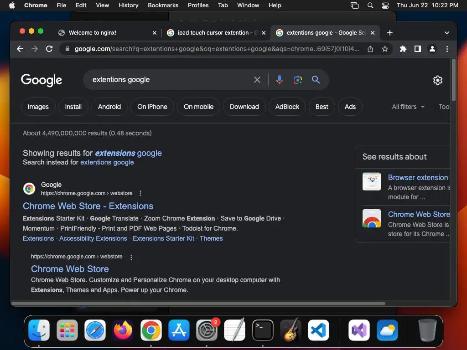The image size is (467, 350).
Task: Click the forward navigation arrow
Action: point(35,49)
